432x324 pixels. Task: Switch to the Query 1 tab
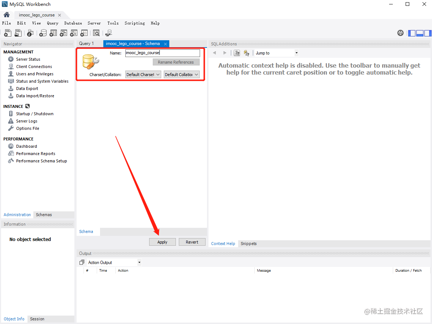click(86, 44)
